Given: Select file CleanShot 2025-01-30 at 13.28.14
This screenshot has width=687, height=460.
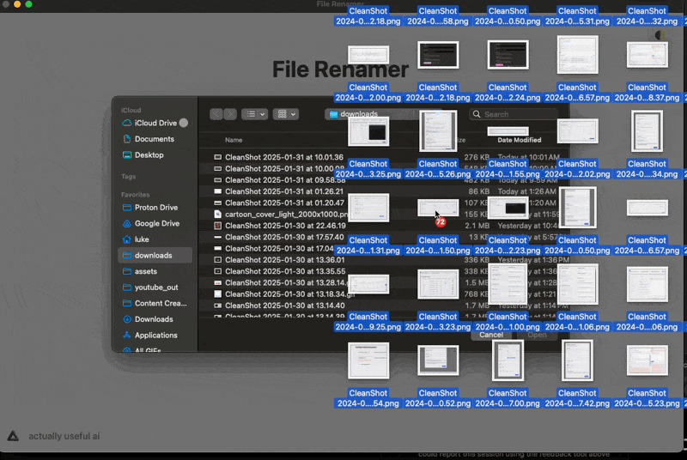Looking at the screenshot, I should click(287, 282).
